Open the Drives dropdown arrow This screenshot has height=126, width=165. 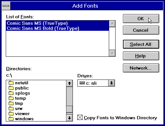click(x=111, y=83)
